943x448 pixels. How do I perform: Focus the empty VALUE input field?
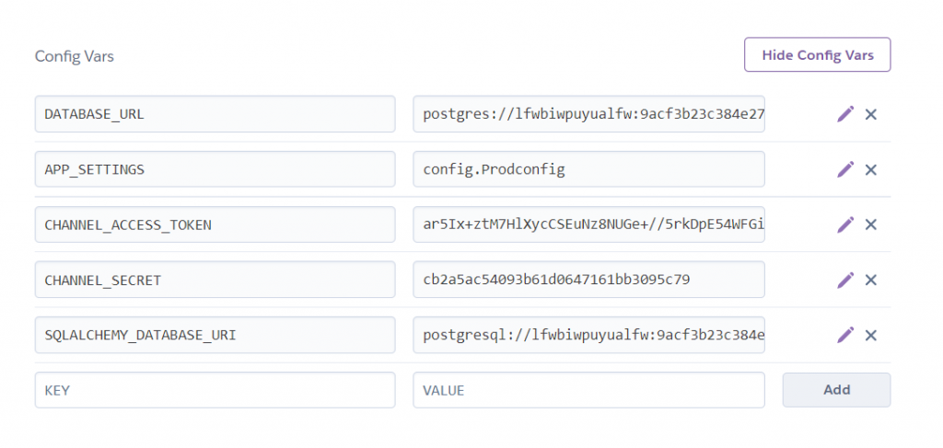pyautogui.click(x=588, y=390)
